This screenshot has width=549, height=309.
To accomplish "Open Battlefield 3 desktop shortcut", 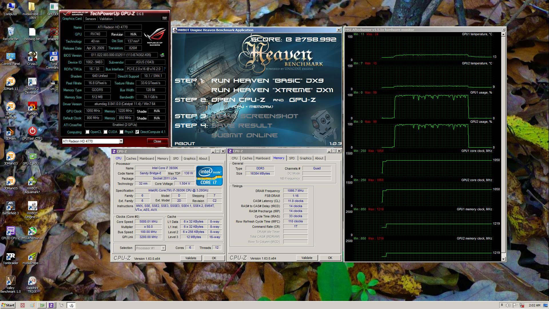I will click(11, 208).
